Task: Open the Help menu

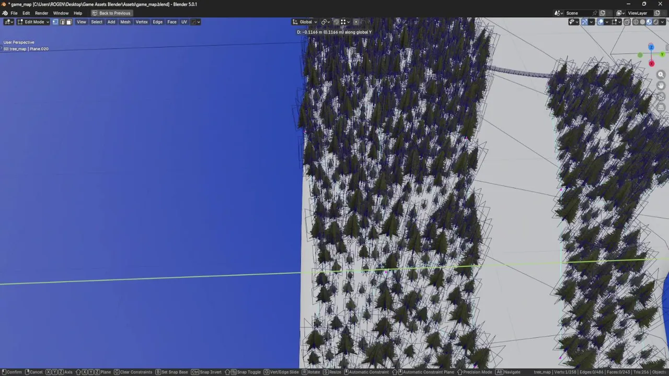Action: coord(78,13)
